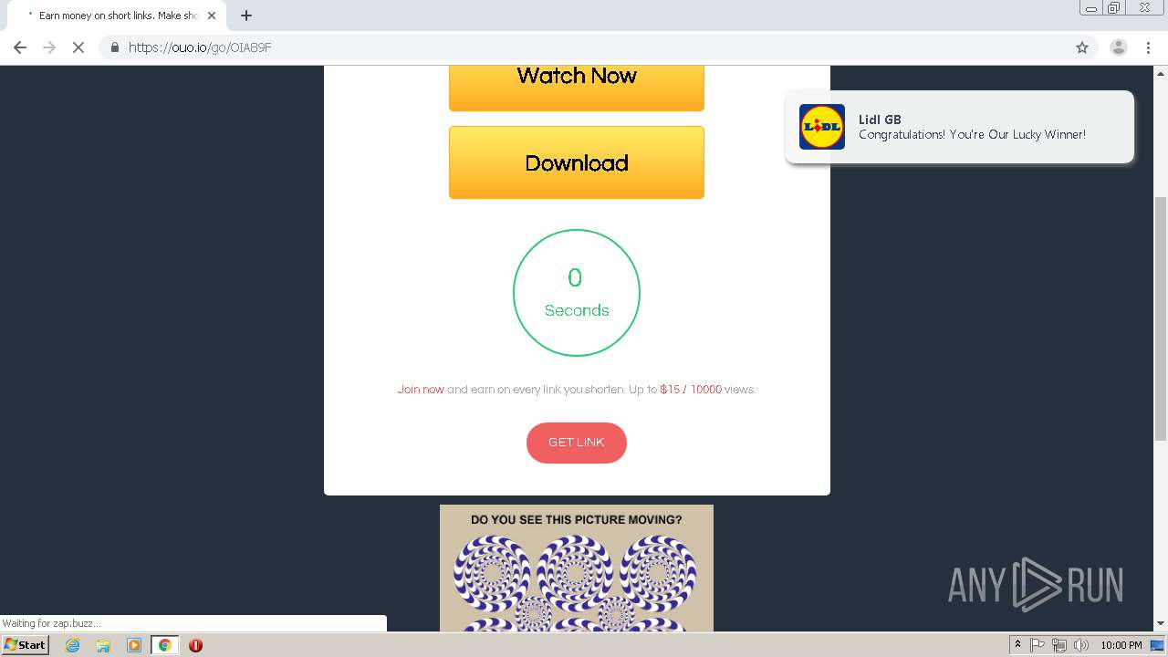Click the Lidl GB notification logo

(822, 127)
